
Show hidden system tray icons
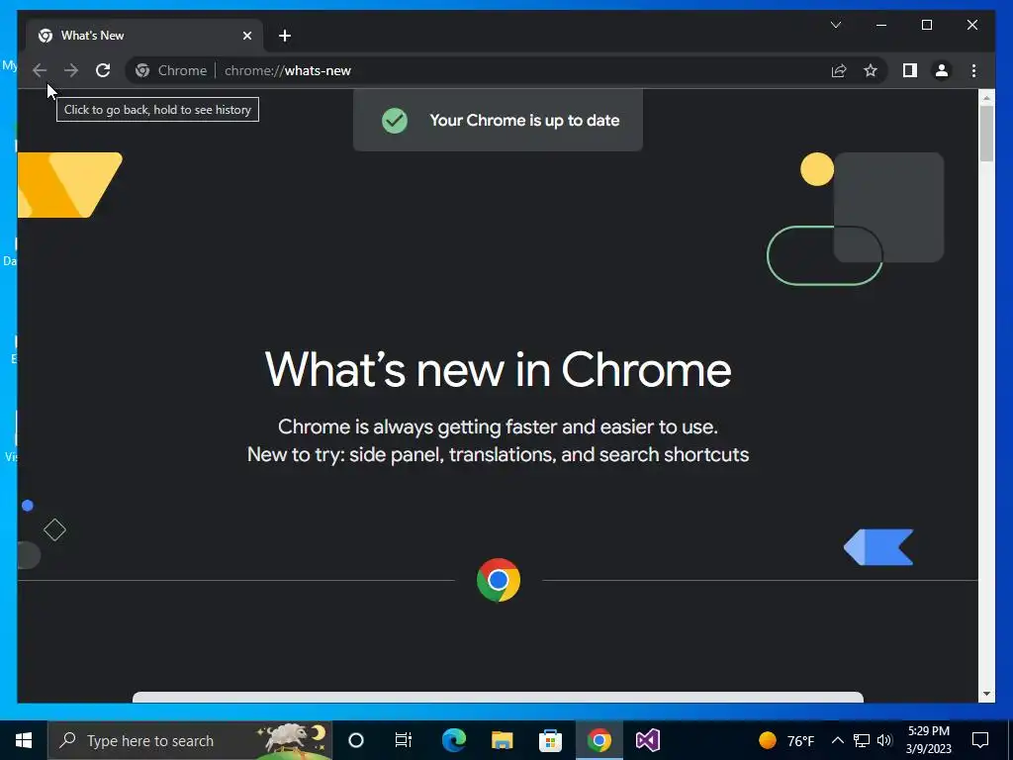[x=837, y=740]
